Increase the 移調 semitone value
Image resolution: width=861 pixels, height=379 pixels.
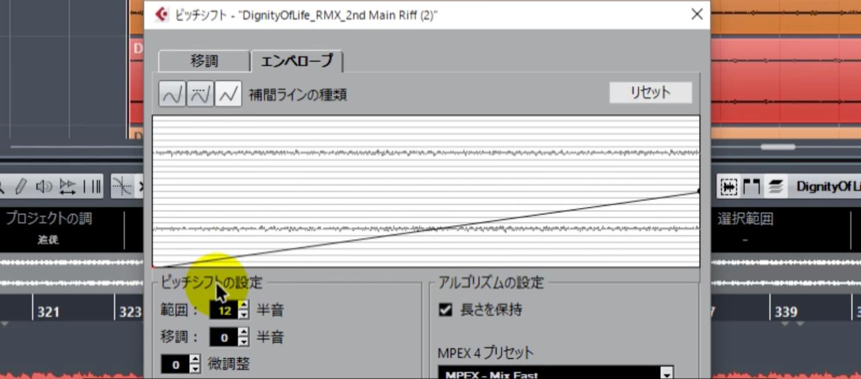pyautogui.click(x=243, y=332)
